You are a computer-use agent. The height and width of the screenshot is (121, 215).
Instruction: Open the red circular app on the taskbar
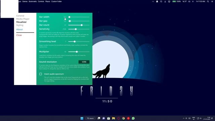point(128,118)
